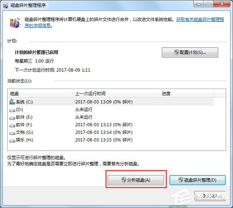The image size is (233, 208).
Task: Click the 当前状态(U): label
Action: point(20,81)
